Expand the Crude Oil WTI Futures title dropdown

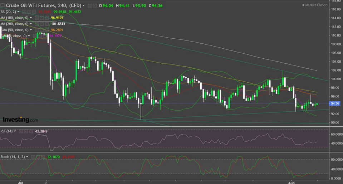[x=84, y=5]
